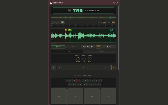Select slice marker 4 cyan flag
Viewport: 168px width, 105px height.
(112, 30)
